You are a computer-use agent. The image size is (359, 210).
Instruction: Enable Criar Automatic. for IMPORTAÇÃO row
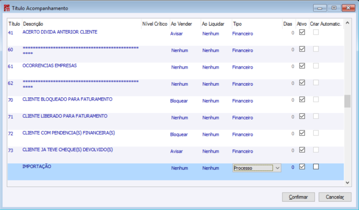[316, 167]
